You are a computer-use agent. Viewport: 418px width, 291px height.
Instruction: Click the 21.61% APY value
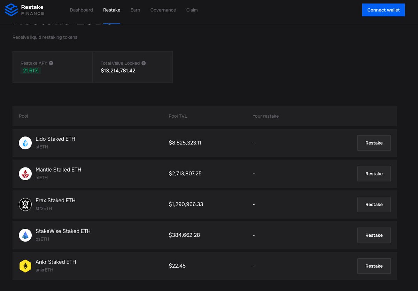point(31,71)
